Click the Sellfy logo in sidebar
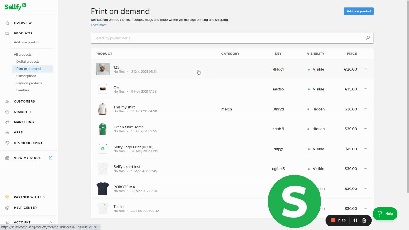 click(15, 6)
